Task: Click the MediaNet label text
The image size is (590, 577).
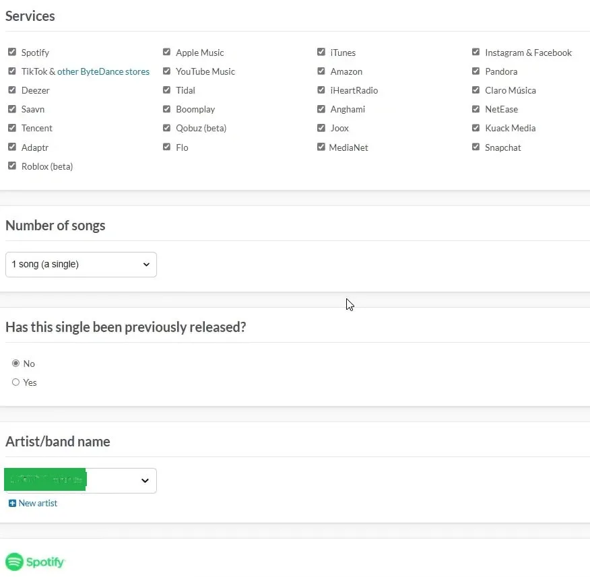Action: click(x=348, y=147)
